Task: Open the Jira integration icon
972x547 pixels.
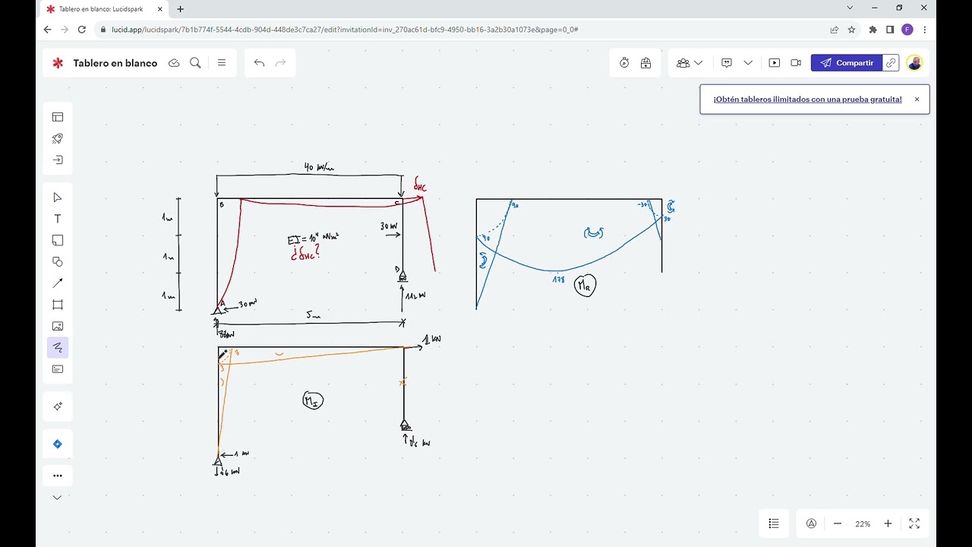Action: click(x=58, y=444)
